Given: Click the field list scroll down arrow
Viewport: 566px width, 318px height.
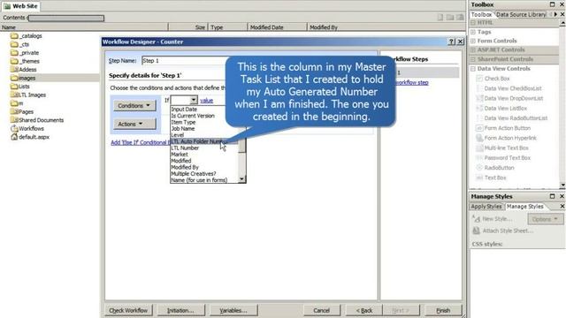Looking at the screenshot, I should (x=241, y=179).
